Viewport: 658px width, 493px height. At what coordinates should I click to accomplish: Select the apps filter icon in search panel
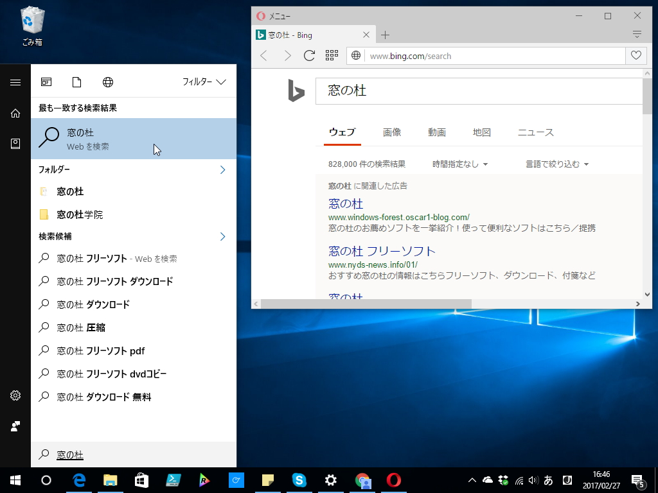46,82
